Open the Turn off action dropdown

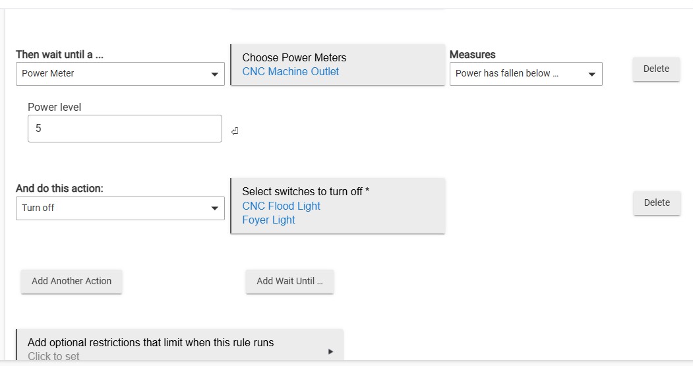click(x=120, y=208)
